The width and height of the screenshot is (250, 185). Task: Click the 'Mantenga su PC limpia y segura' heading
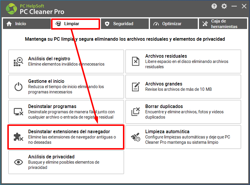[x=125, y=39]
